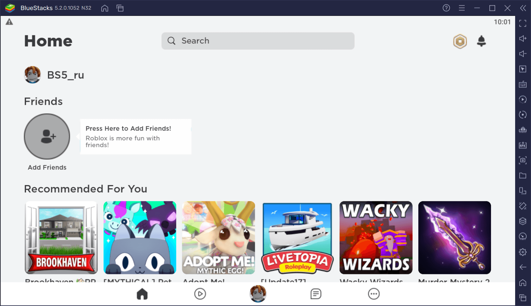Click inside the Search field
Screen dimensions: 531x306
click(258, 41)
